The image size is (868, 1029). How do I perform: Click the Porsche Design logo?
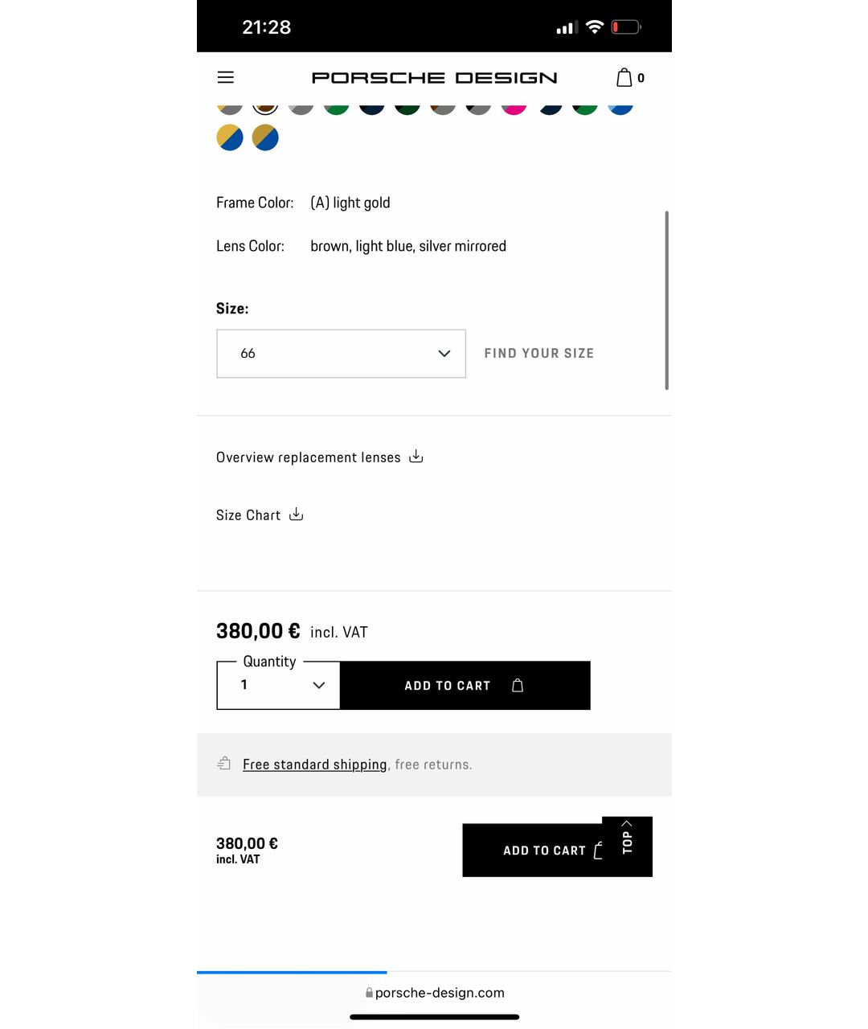[x=435, y=78]
